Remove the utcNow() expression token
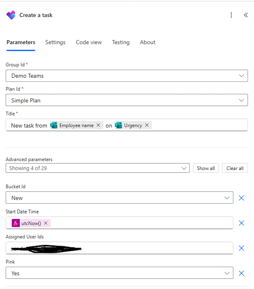Screen dimensions: 254x289 (46, 223)
